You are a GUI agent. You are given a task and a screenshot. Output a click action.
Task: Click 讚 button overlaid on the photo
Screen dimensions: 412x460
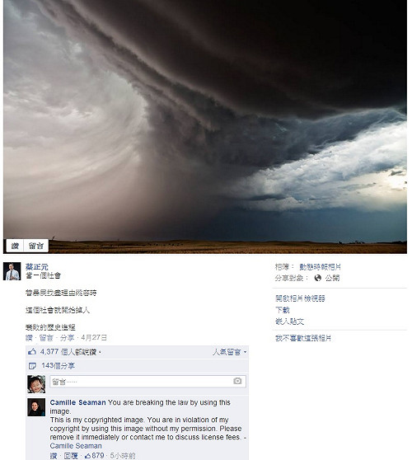coord(15,246)
